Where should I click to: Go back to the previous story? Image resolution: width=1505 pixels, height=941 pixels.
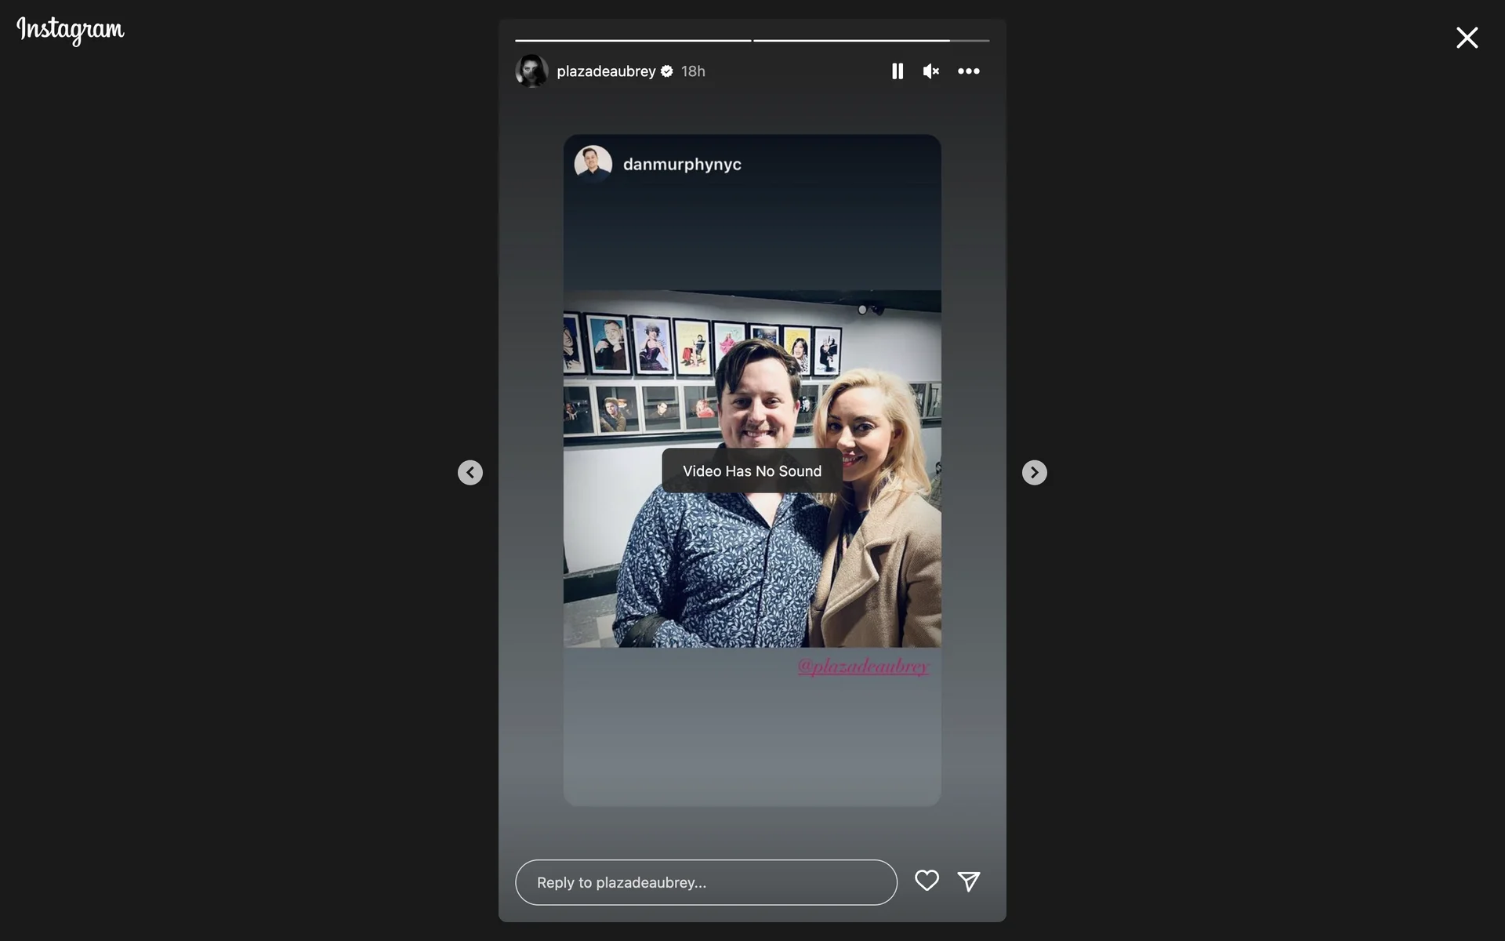(470, 472)
